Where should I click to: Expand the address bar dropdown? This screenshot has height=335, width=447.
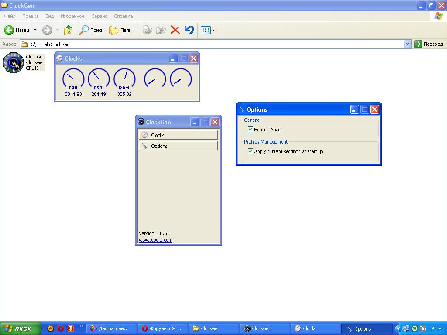click(x=407, y=44)
